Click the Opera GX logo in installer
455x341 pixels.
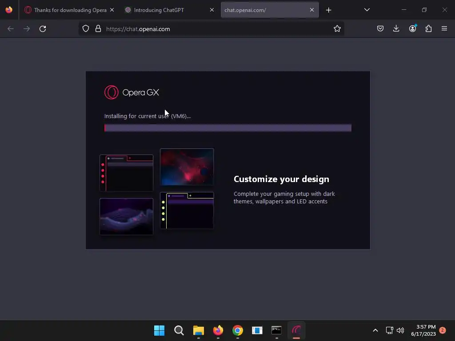click(132, 92)
